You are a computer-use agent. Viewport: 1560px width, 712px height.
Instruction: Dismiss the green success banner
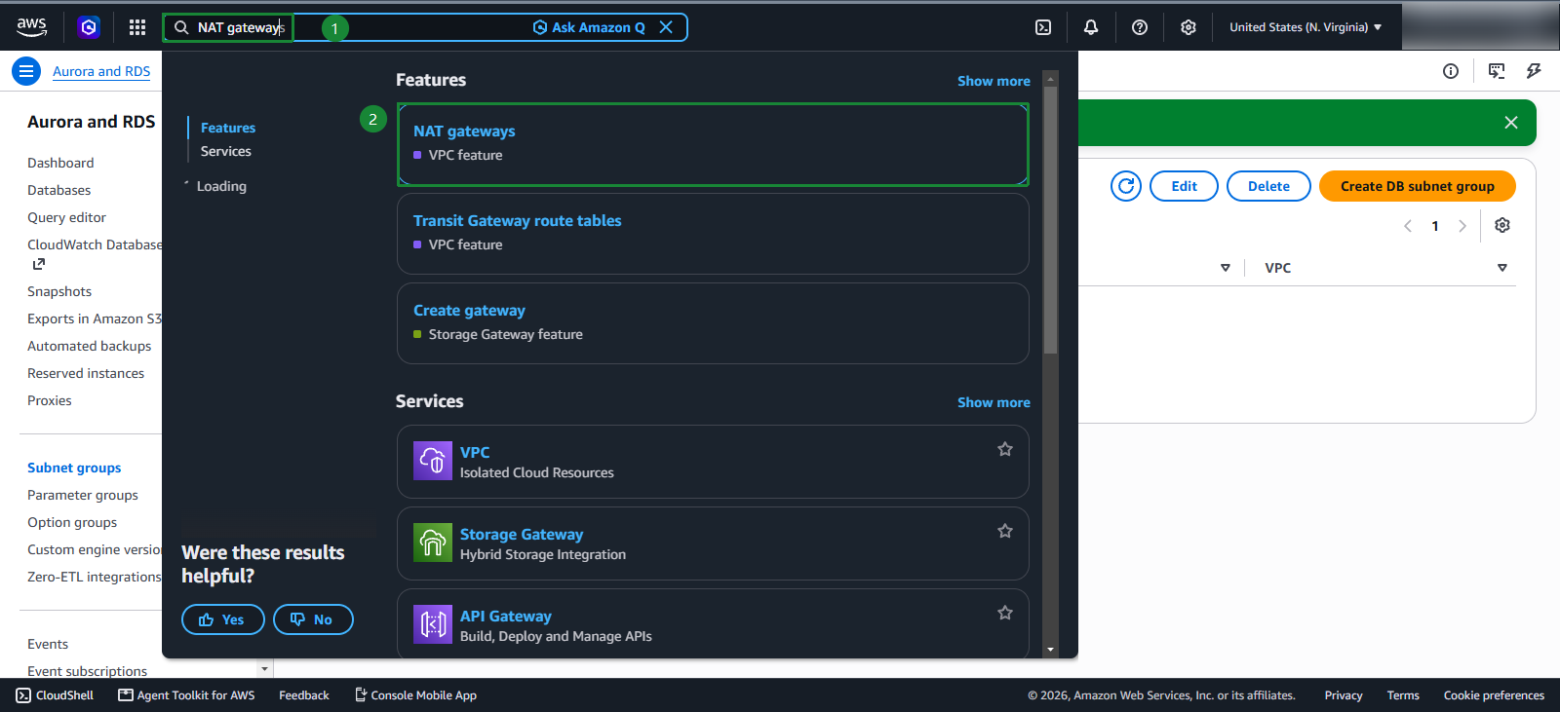click(1511, 123)
